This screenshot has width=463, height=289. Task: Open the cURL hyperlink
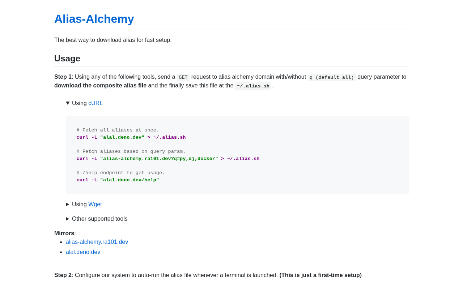coord(95,103)
